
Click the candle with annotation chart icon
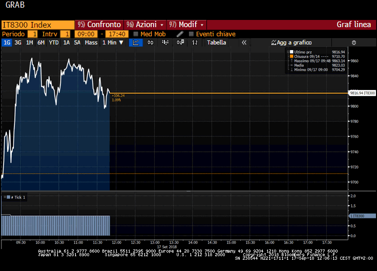pos(180,42)
